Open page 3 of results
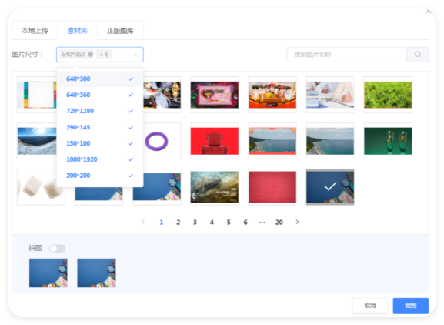Viewport: 444px width, 325px height. (195, 222)
